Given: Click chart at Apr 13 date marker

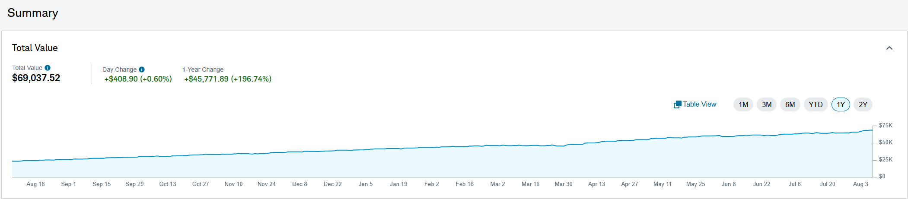Looking at the screenshot, I should coord(596,184).
